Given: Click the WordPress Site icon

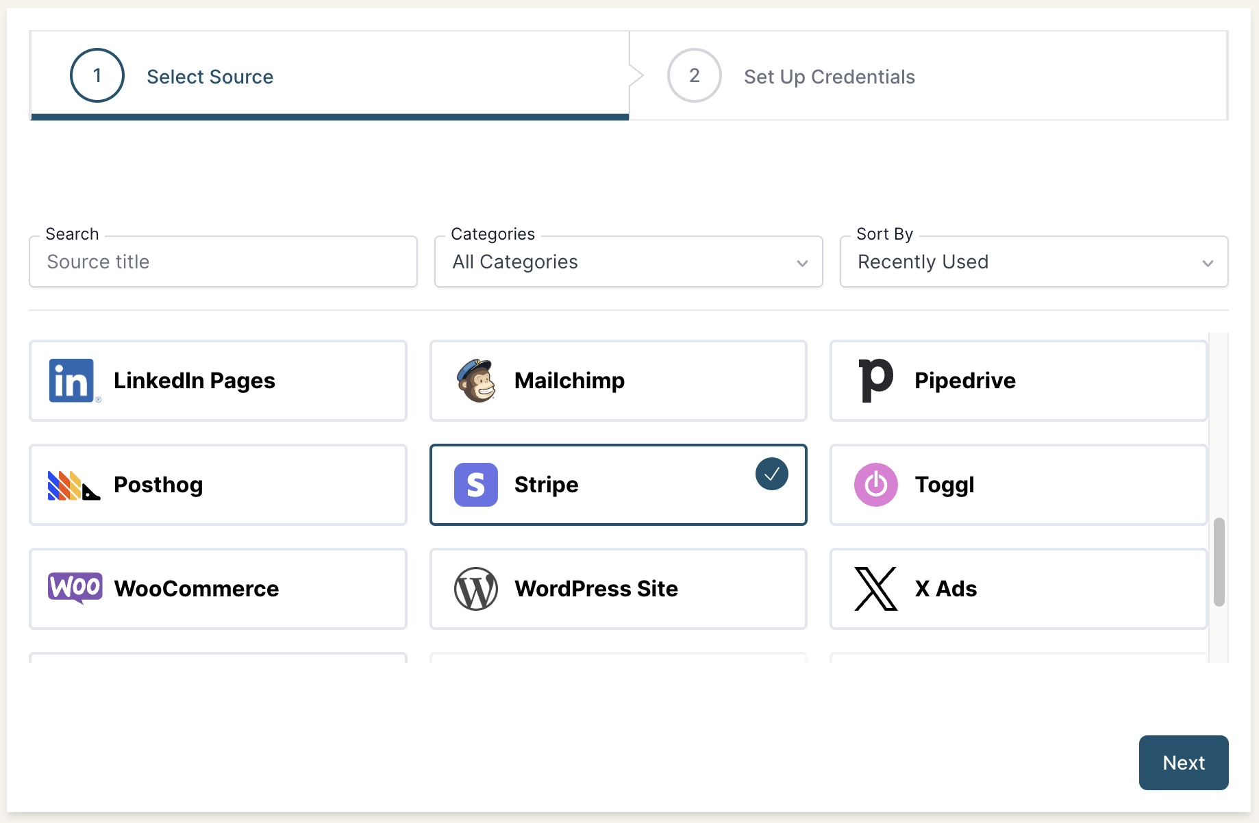Looking at the screenshot, I should 476,589.
